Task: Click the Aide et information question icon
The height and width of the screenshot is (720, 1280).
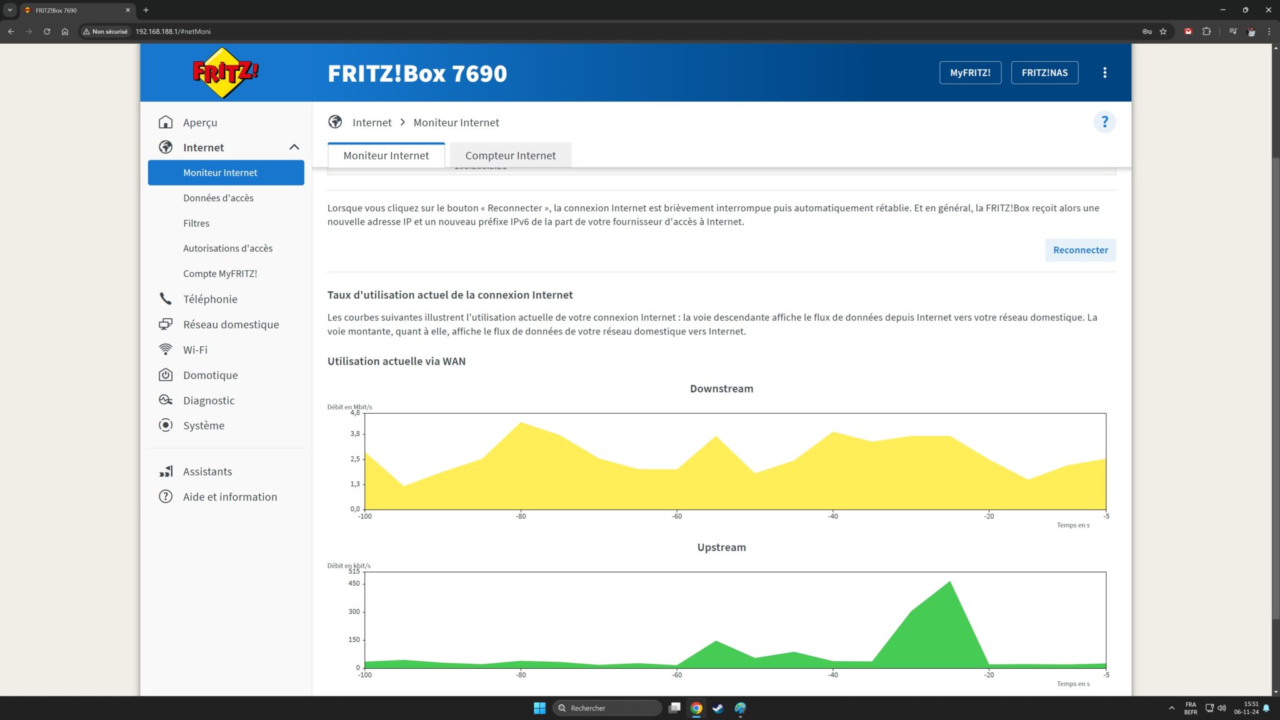Action: (x=166, y=496)
